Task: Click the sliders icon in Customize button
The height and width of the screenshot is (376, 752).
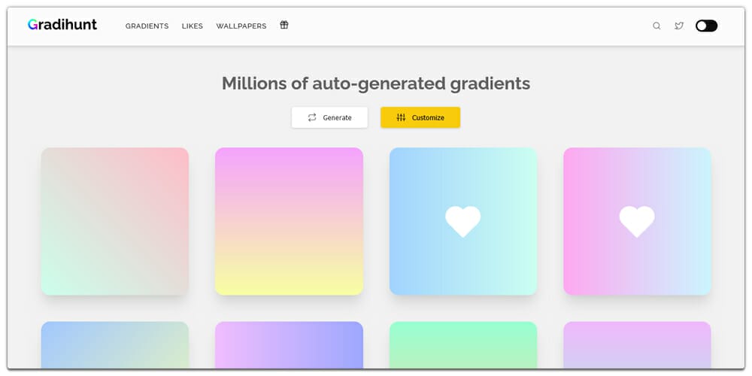Action: [x=401, y=117]
